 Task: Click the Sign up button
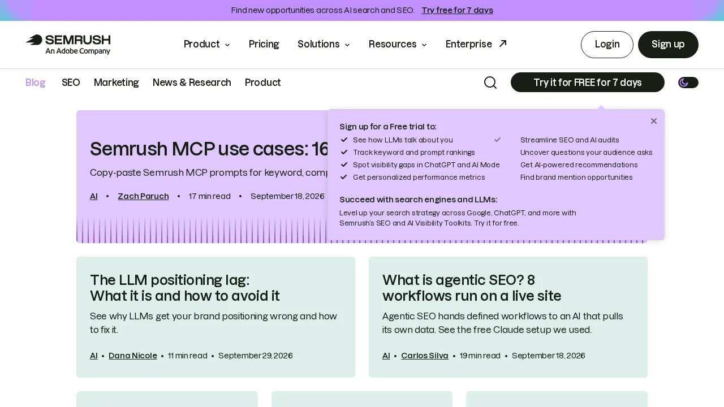(x=668, y=45)
